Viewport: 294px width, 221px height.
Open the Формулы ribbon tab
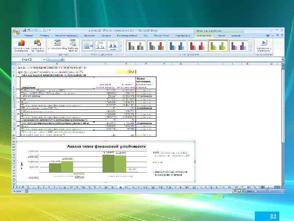(89, 36)
